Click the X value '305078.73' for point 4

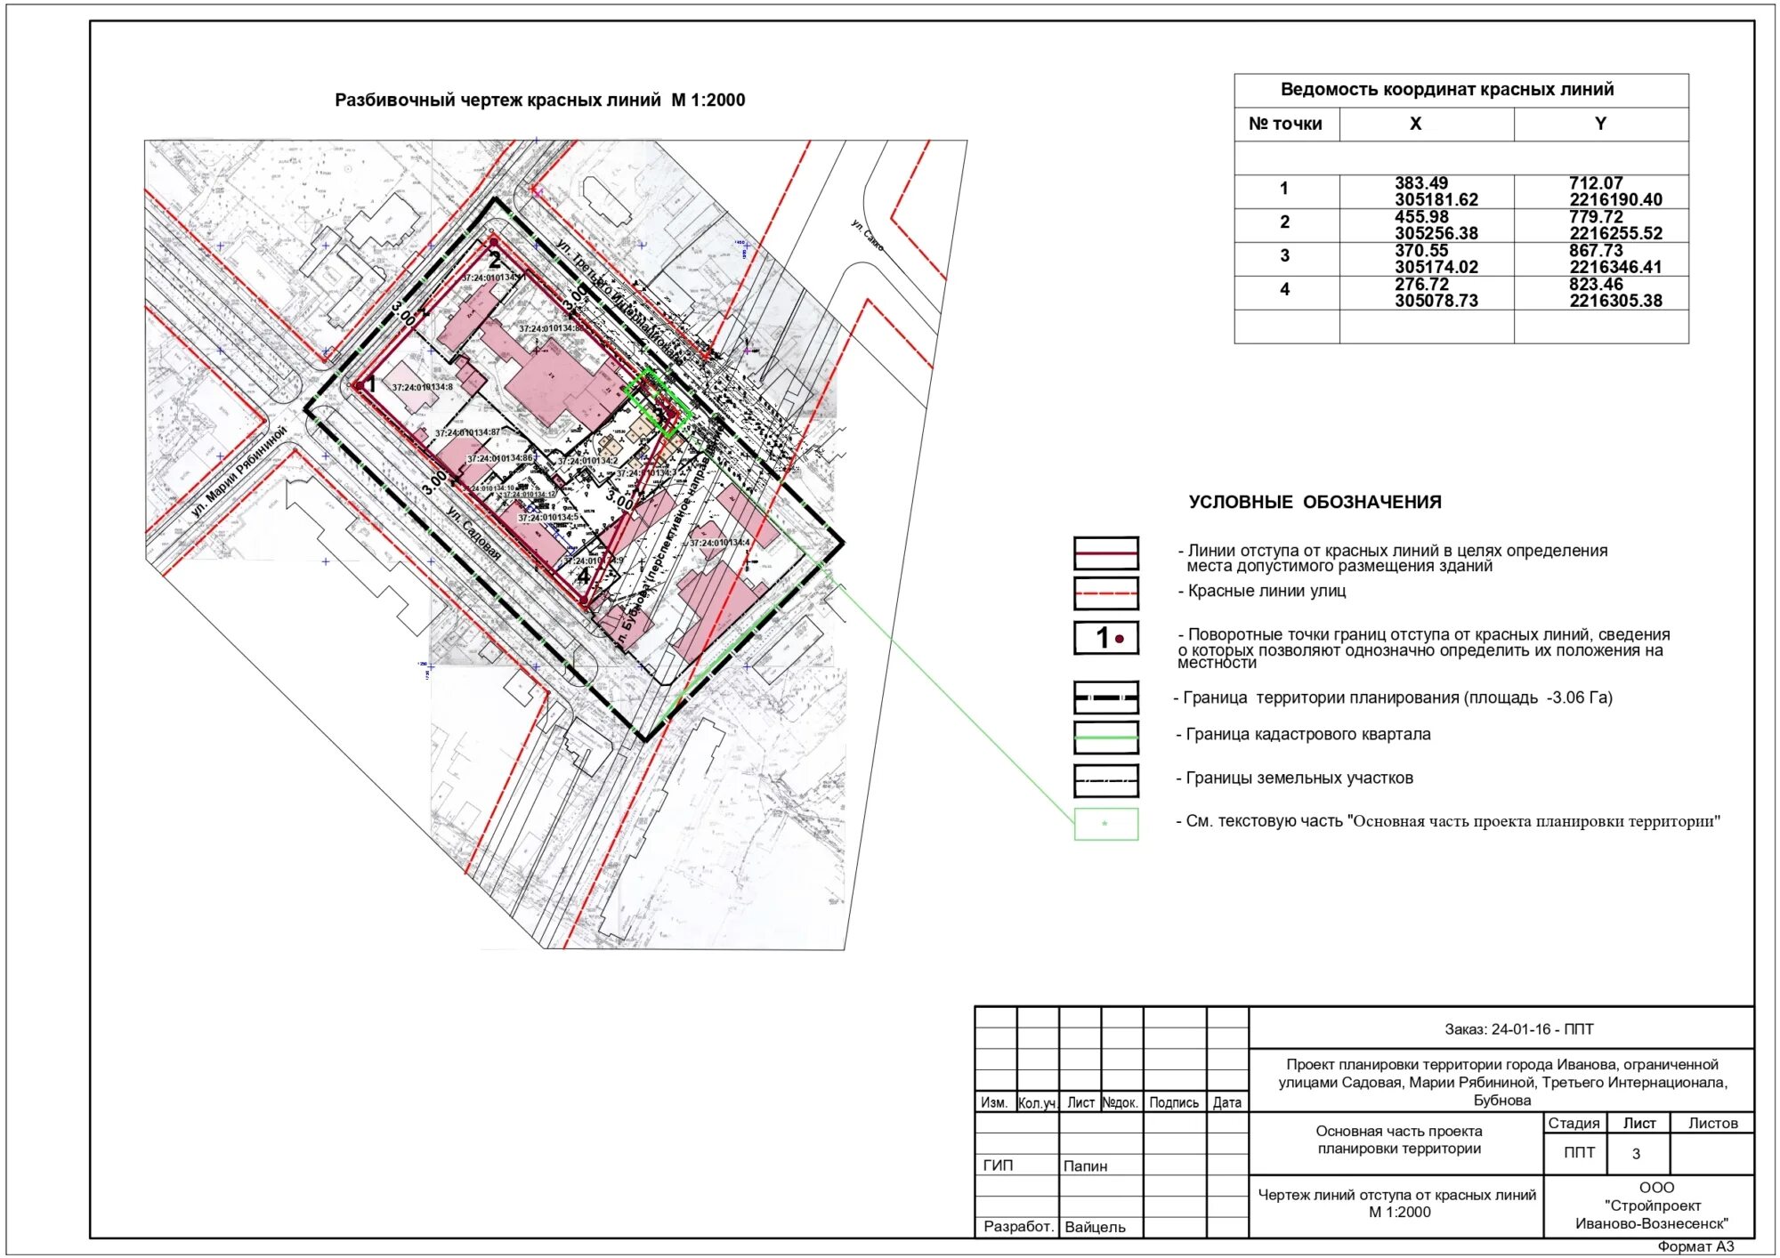(1436, 302)
